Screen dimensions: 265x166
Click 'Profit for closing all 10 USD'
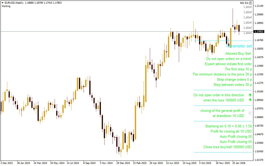pos(231,132)
